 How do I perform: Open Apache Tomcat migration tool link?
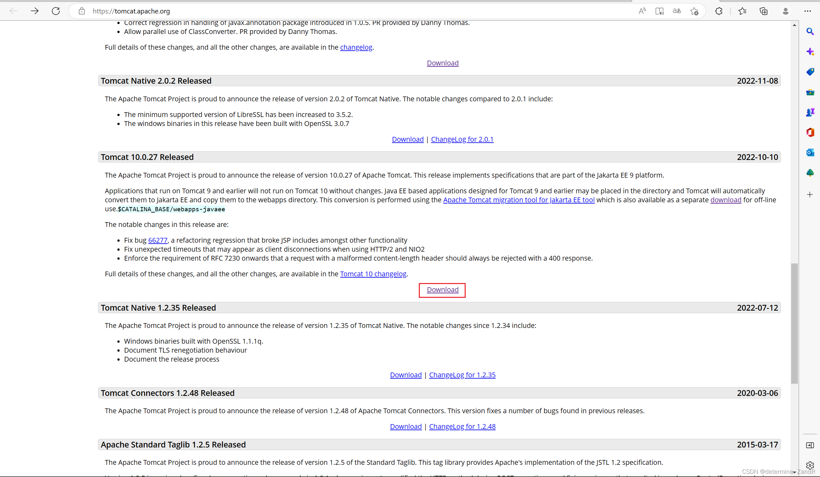tap(519, 200)
